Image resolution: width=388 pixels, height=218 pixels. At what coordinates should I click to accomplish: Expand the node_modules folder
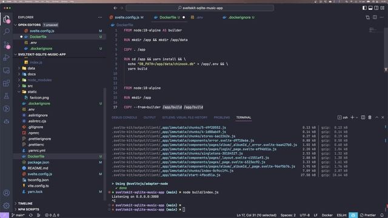pos(39,80)
